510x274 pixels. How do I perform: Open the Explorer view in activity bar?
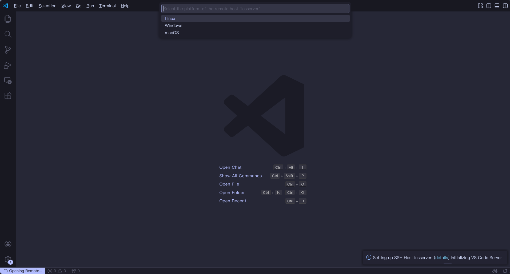coord(8,19)
